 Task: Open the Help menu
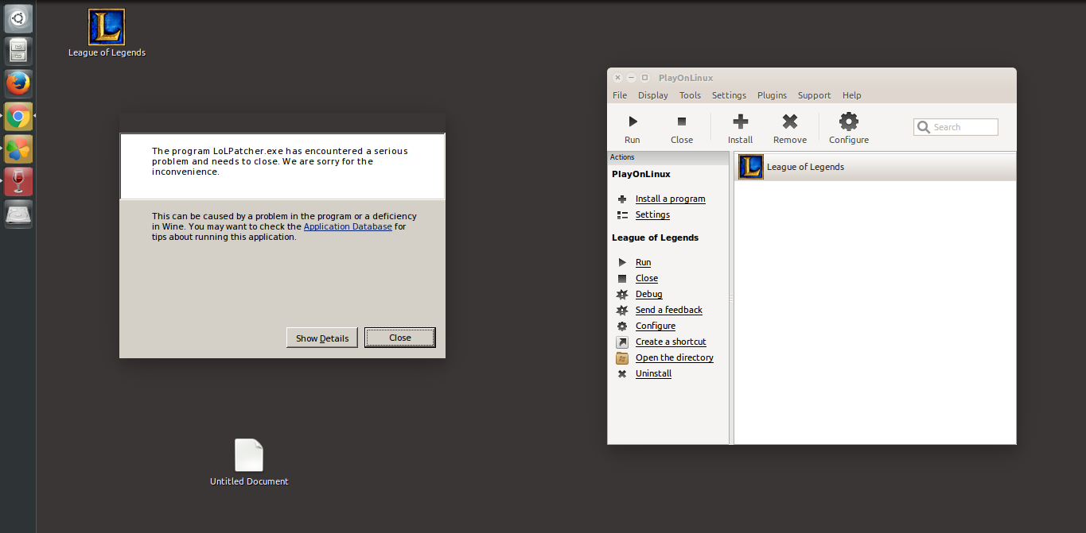tap(851, 95)
